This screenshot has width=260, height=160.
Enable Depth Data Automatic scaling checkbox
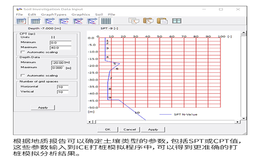(x=23, y=75)
